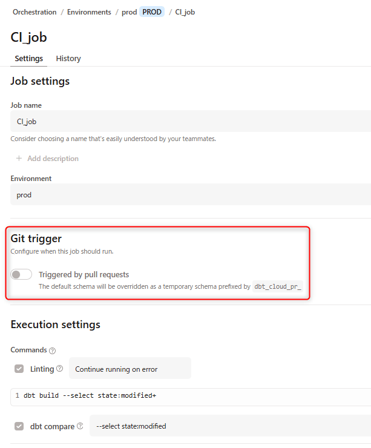
Task: Click the dbt compare select field
Action: pyautogui.click(x=230, y=426)
